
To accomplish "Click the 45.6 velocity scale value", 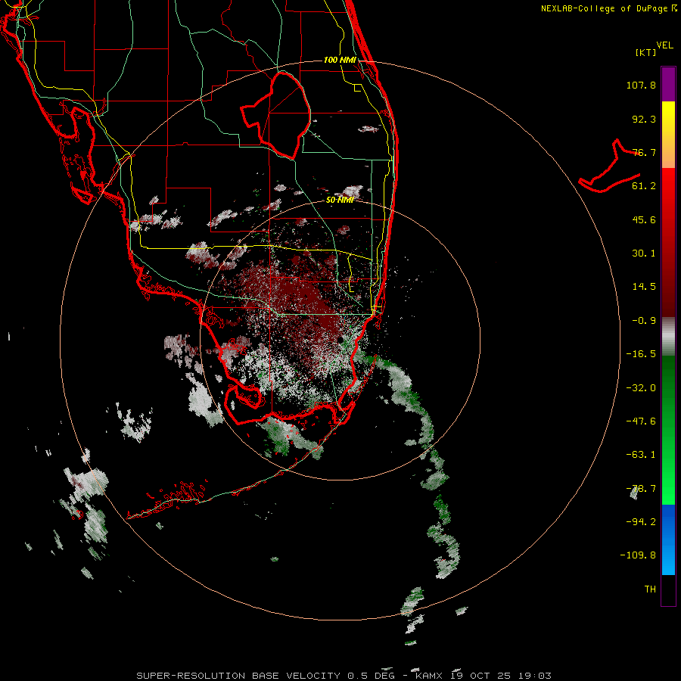I will tap(644, 219).
